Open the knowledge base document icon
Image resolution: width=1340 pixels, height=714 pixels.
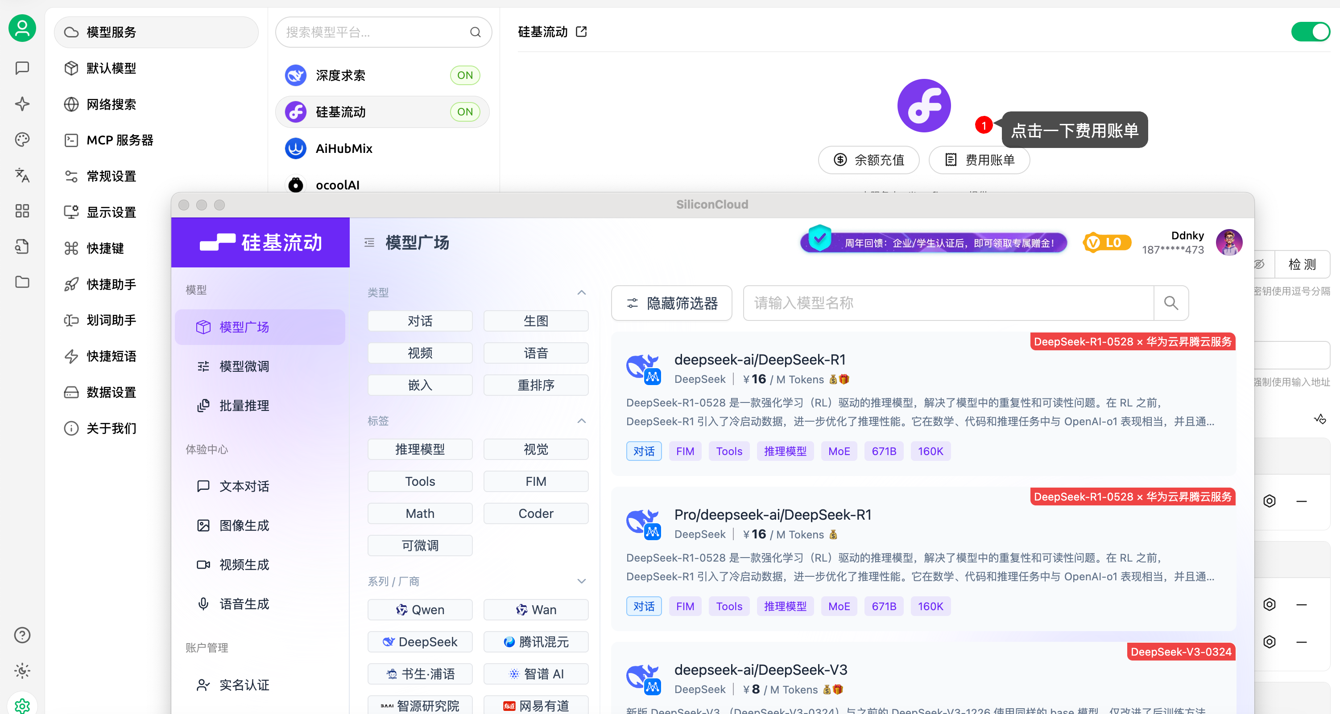(x=22, y=246)
